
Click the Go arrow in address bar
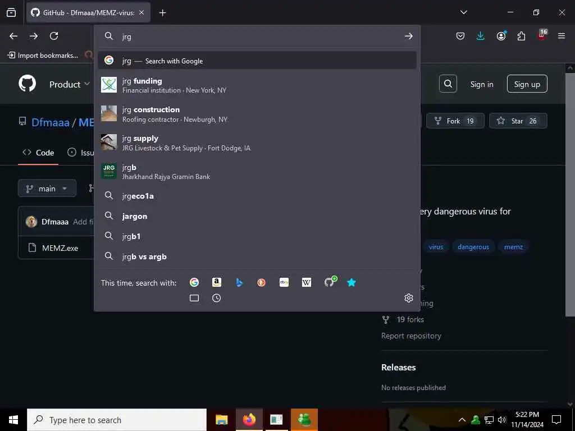tap(409, 36)
